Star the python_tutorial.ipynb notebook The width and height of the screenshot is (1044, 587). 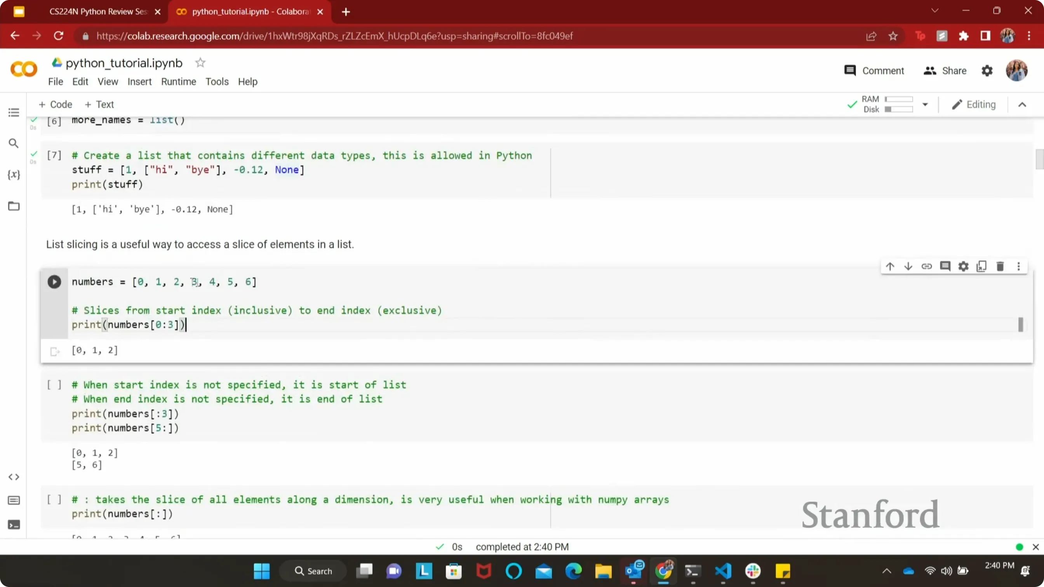(x=200, y=63)
